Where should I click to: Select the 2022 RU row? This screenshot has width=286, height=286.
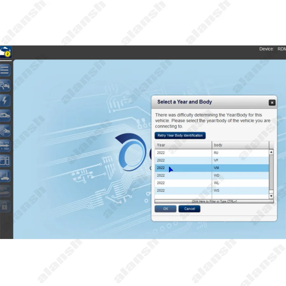pyautogui.click(x=212, y=153)
